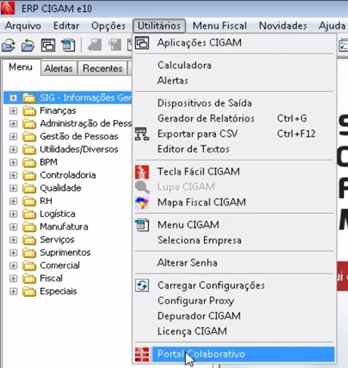Switch to the Alertas tab
The image size is (348, 368).
pos(58,69)
